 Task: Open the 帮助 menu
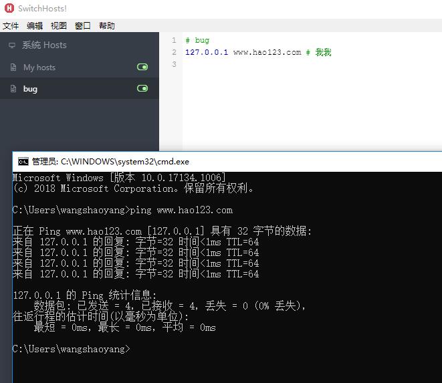point(107,26)
